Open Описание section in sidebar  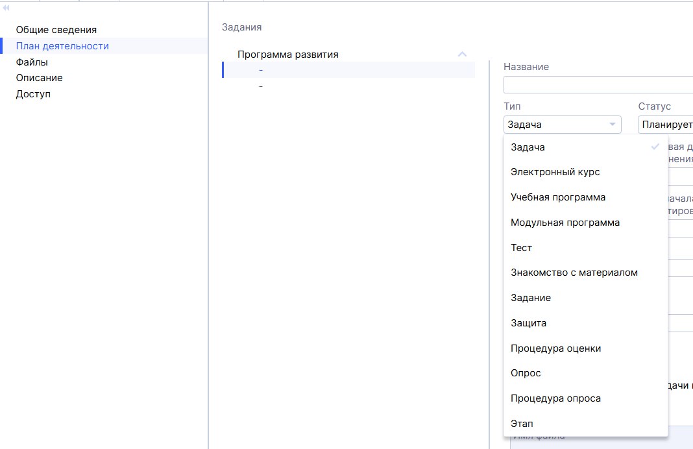40,78
